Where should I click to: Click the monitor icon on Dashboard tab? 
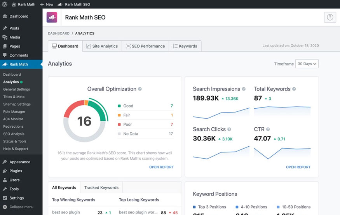pyautogui.click(x=54, y=46)
